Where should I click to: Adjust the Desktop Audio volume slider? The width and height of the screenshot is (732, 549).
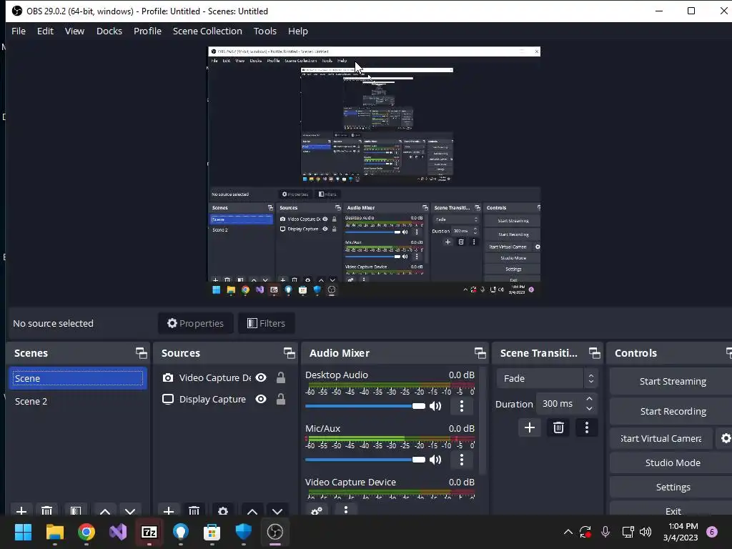coord(365,406)
